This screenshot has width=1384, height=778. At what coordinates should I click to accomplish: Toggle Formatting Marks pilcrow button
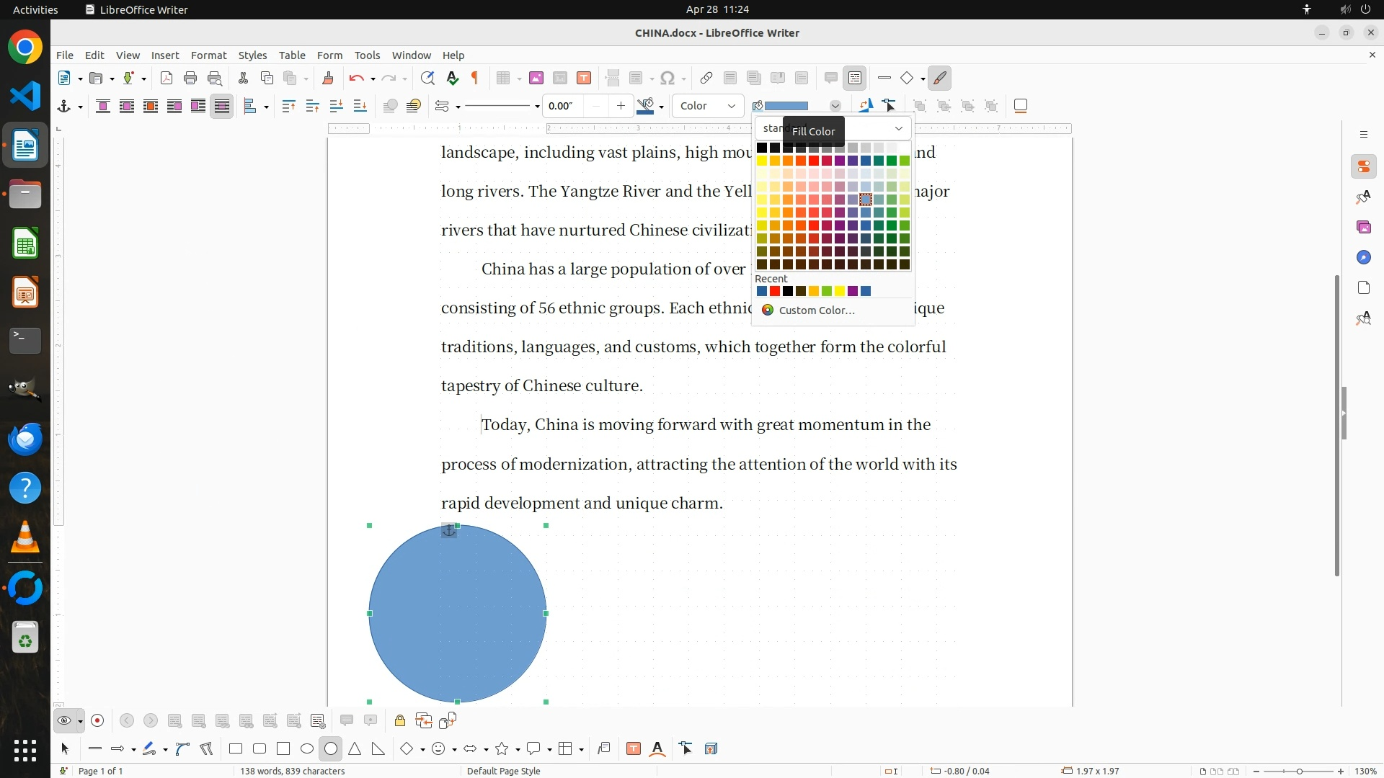[x=475, y=79]
